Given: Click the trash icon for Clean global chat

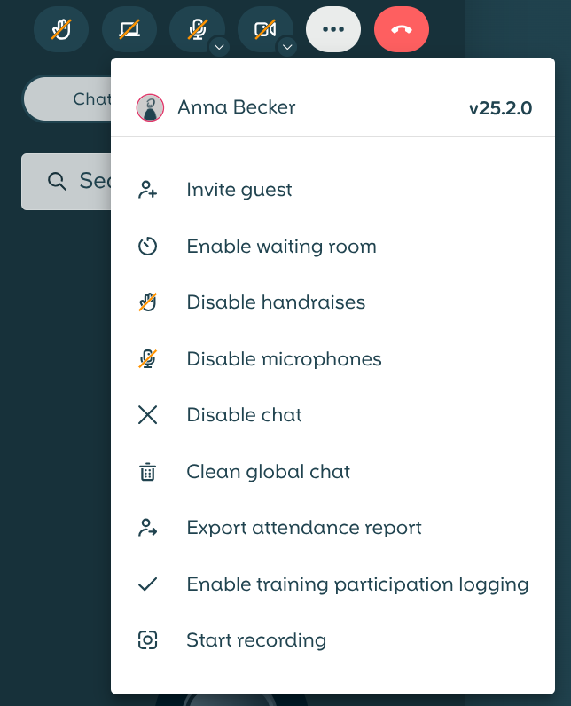Looking at the screenshot, I should [148, 472].
